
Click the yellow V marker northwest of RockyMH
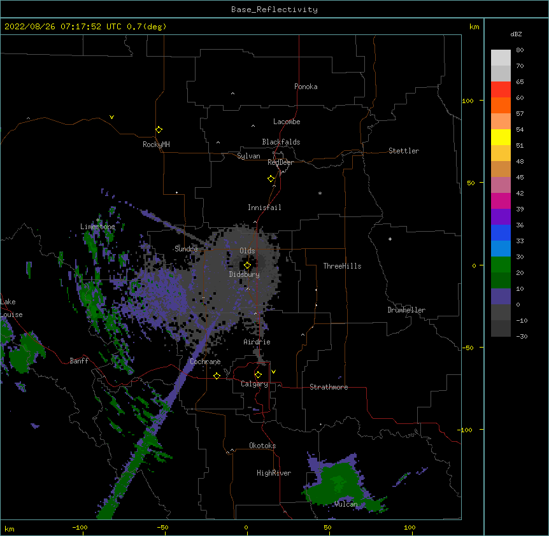coord(111,117)
